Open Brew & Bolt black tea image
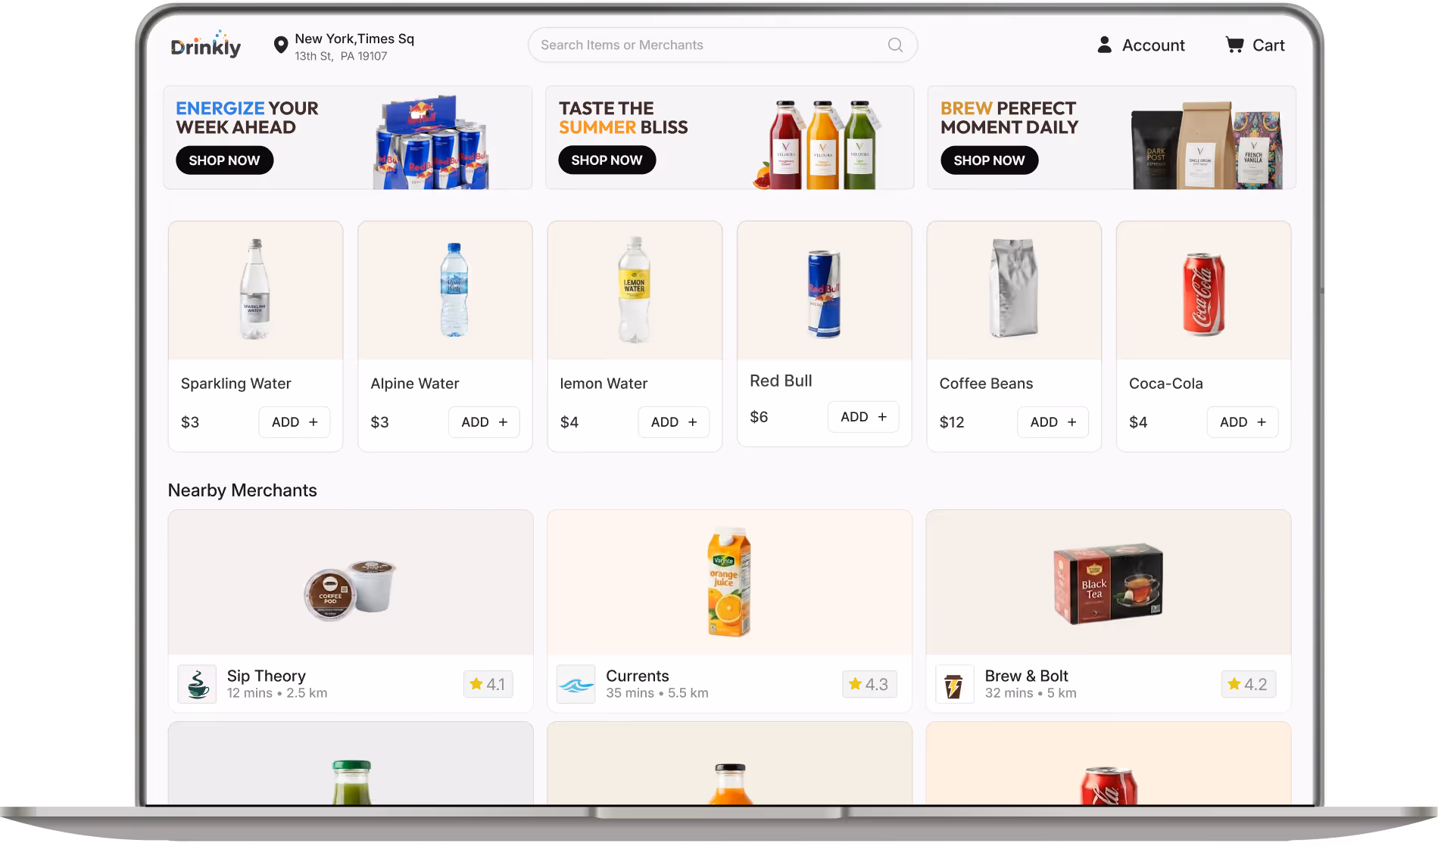The image size is (1438, 846). click(x=1109, y=583)
